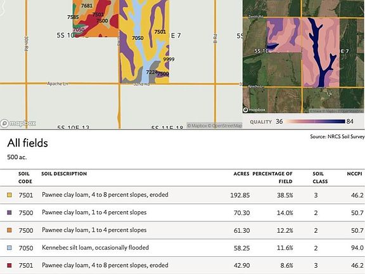The image size is (365, 274).
Task: Click the yellow swatch for soil 7501
Action: point(10,195)
